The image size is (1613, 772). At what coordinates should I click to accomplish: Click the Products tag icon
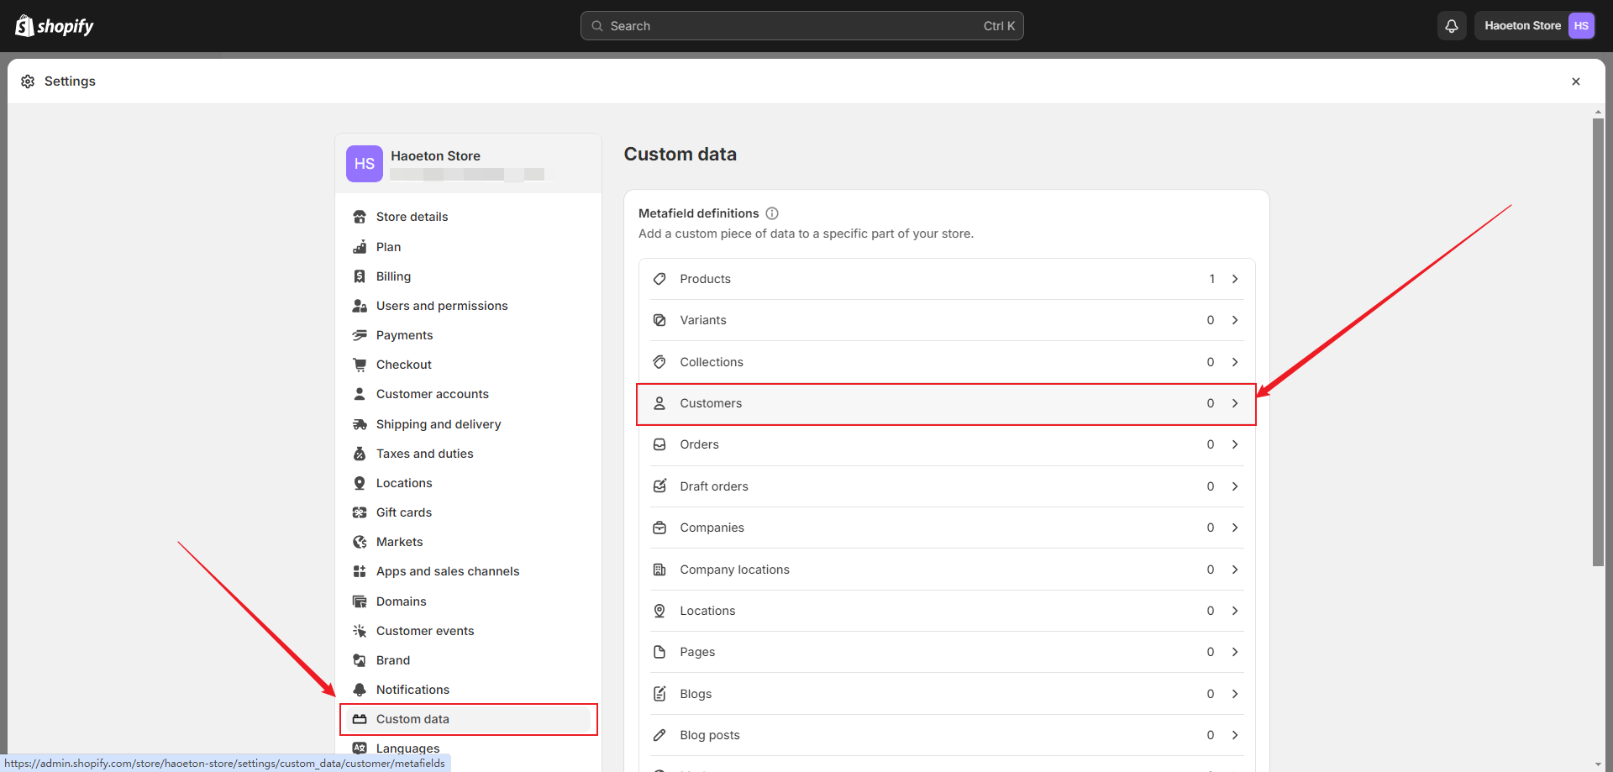(x=659, y=279)
